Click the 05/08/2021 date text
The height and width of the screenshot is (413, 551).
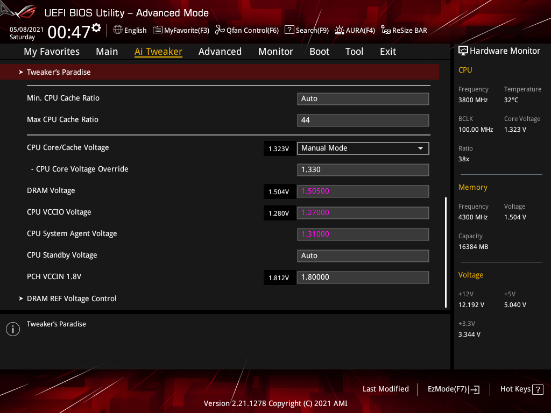(x=27, y=30)
